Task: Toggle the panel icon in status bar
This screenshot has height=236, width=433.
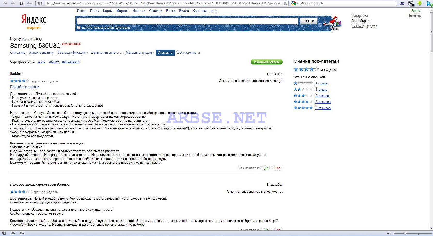Action: pyautogui.click(x=4, y=233)
